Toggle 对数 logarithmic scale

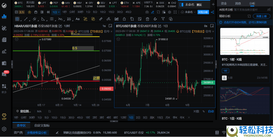tap(196, 111)
